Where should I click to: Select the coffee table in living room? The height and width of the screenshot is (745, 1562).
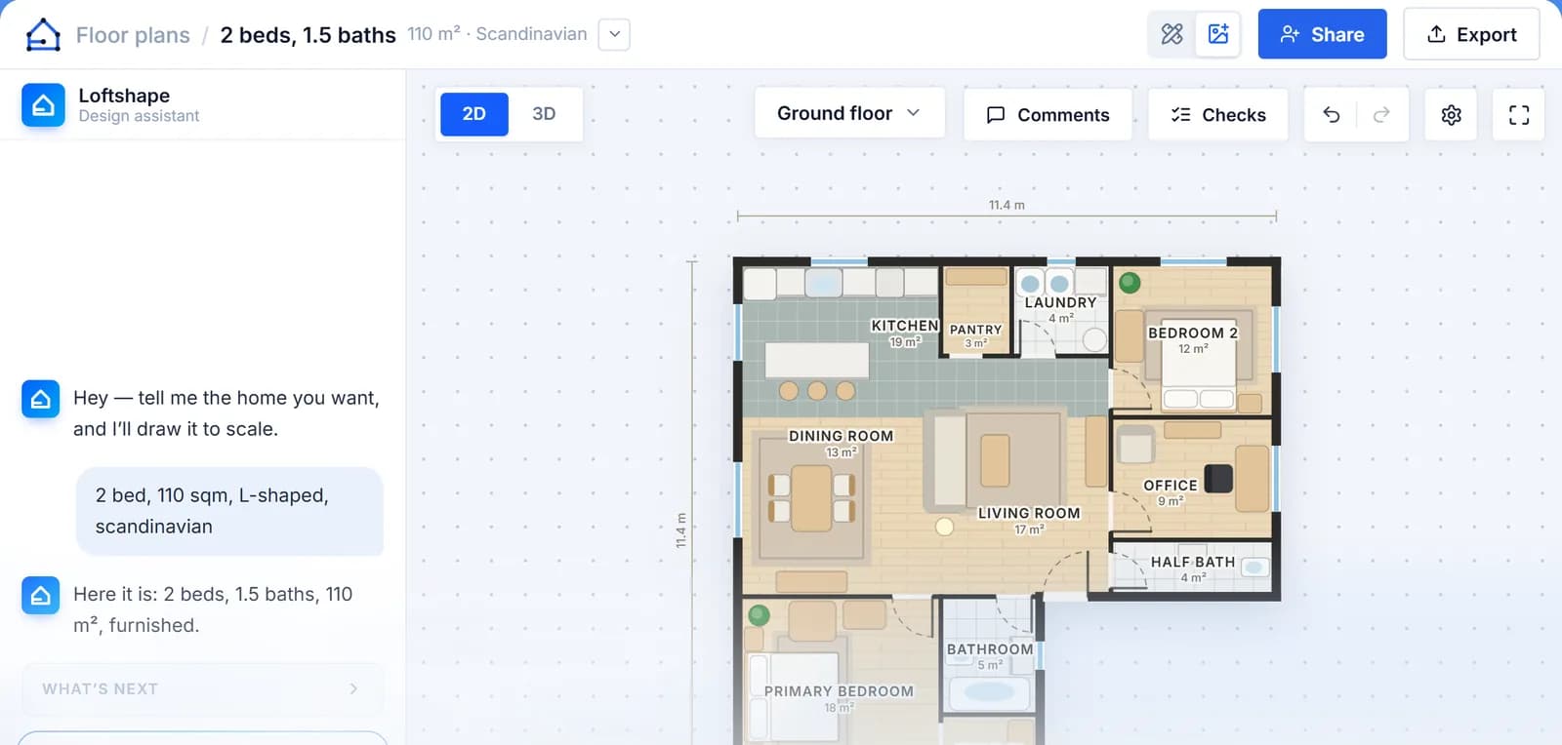click(995, 460)
